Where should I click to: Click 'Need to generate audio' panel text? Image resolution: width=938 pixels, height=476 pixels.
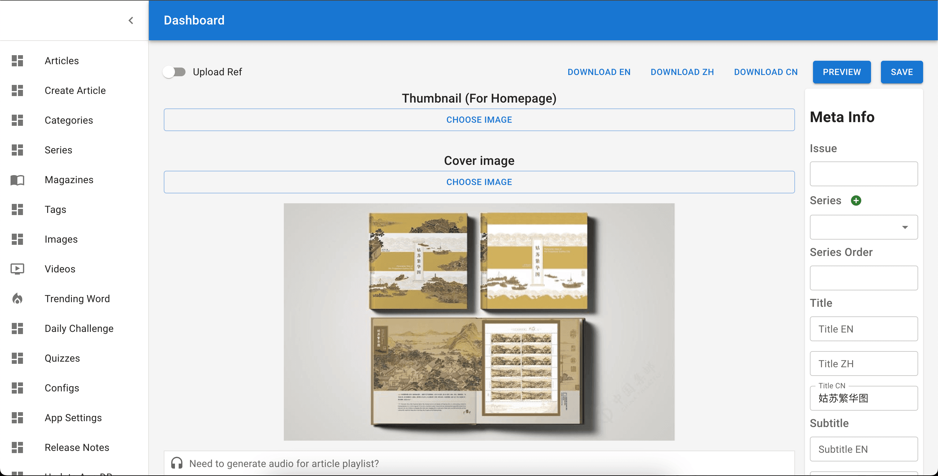pos(284,464)
